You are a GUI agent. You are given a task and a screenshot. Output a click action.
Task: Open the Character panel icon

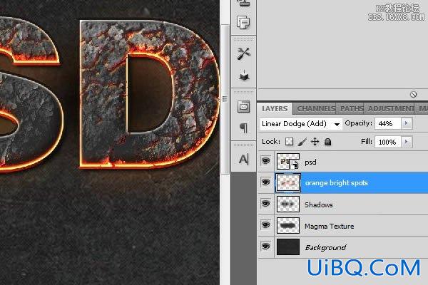point(243,159)
